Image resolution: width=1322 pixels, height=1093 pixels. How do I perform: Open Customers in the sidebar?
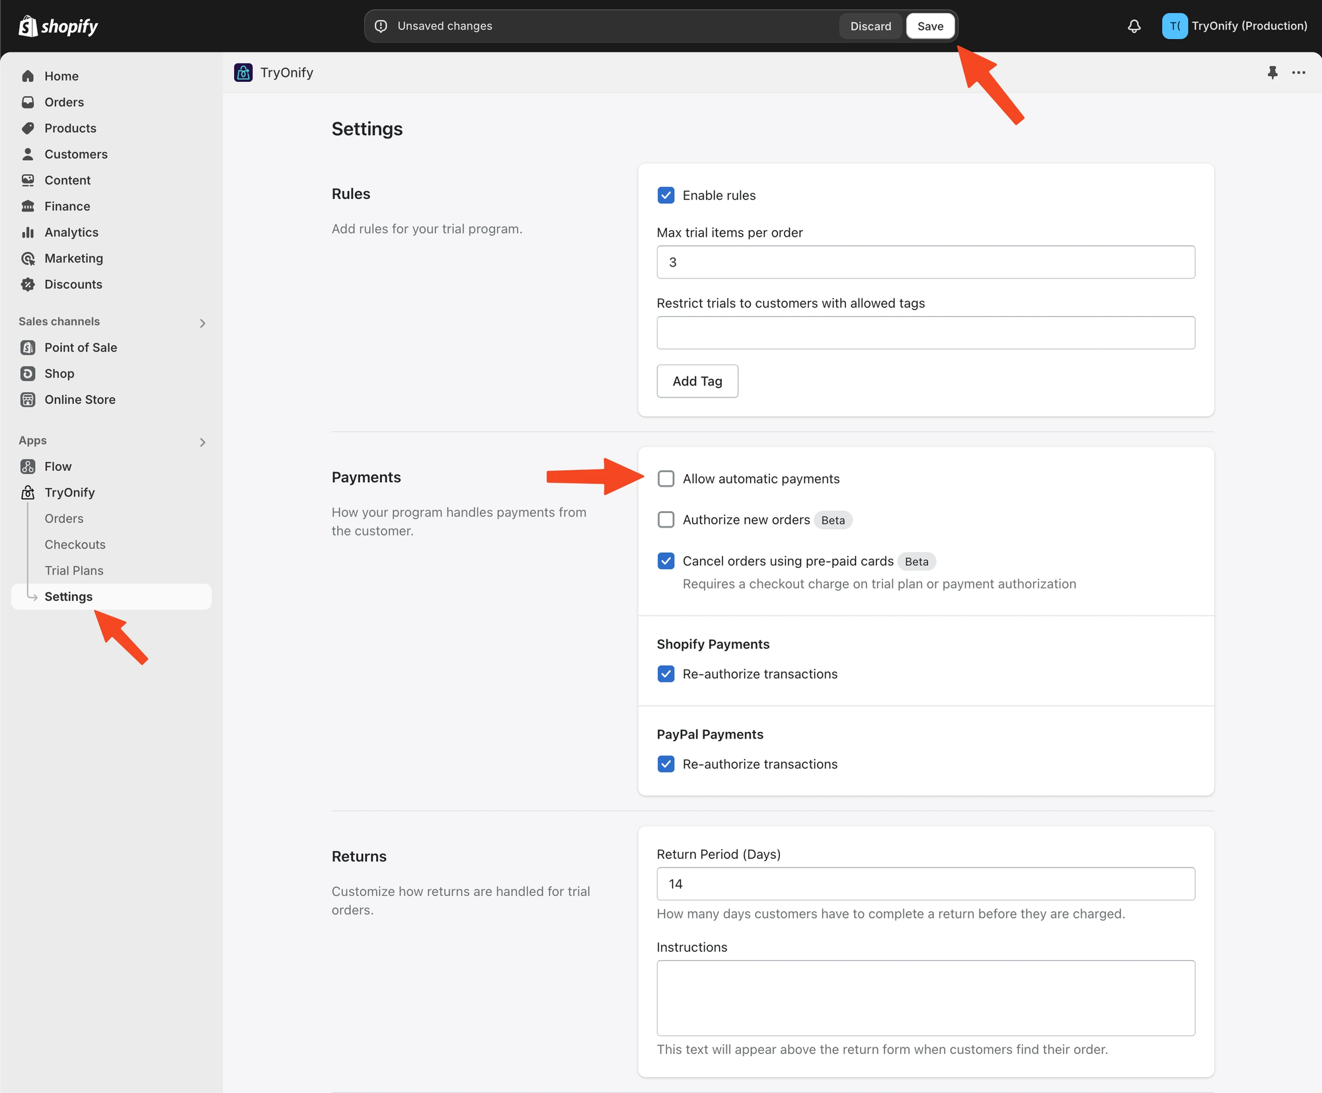(111, 154)
